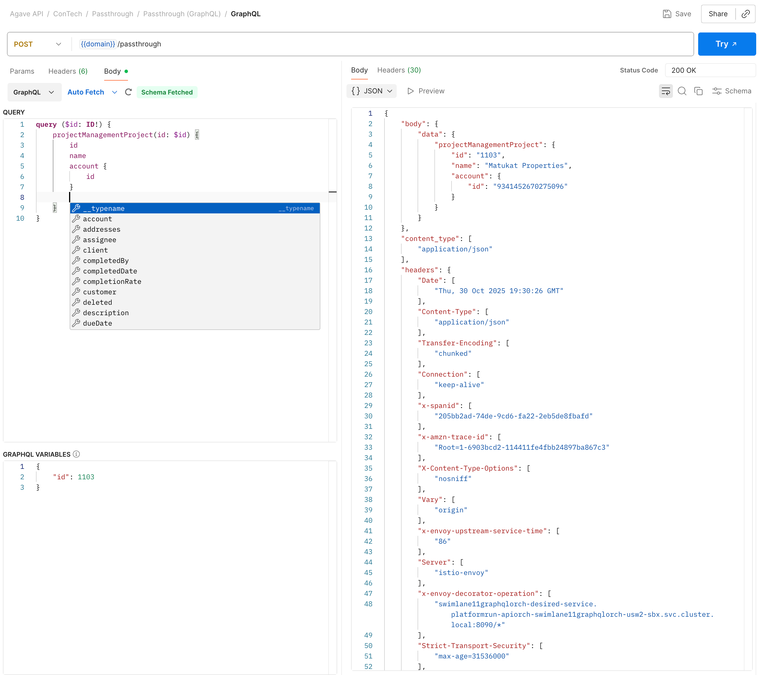762x675 pixels.
Task: Click the refresh schema icon
Action: point(128,92)
